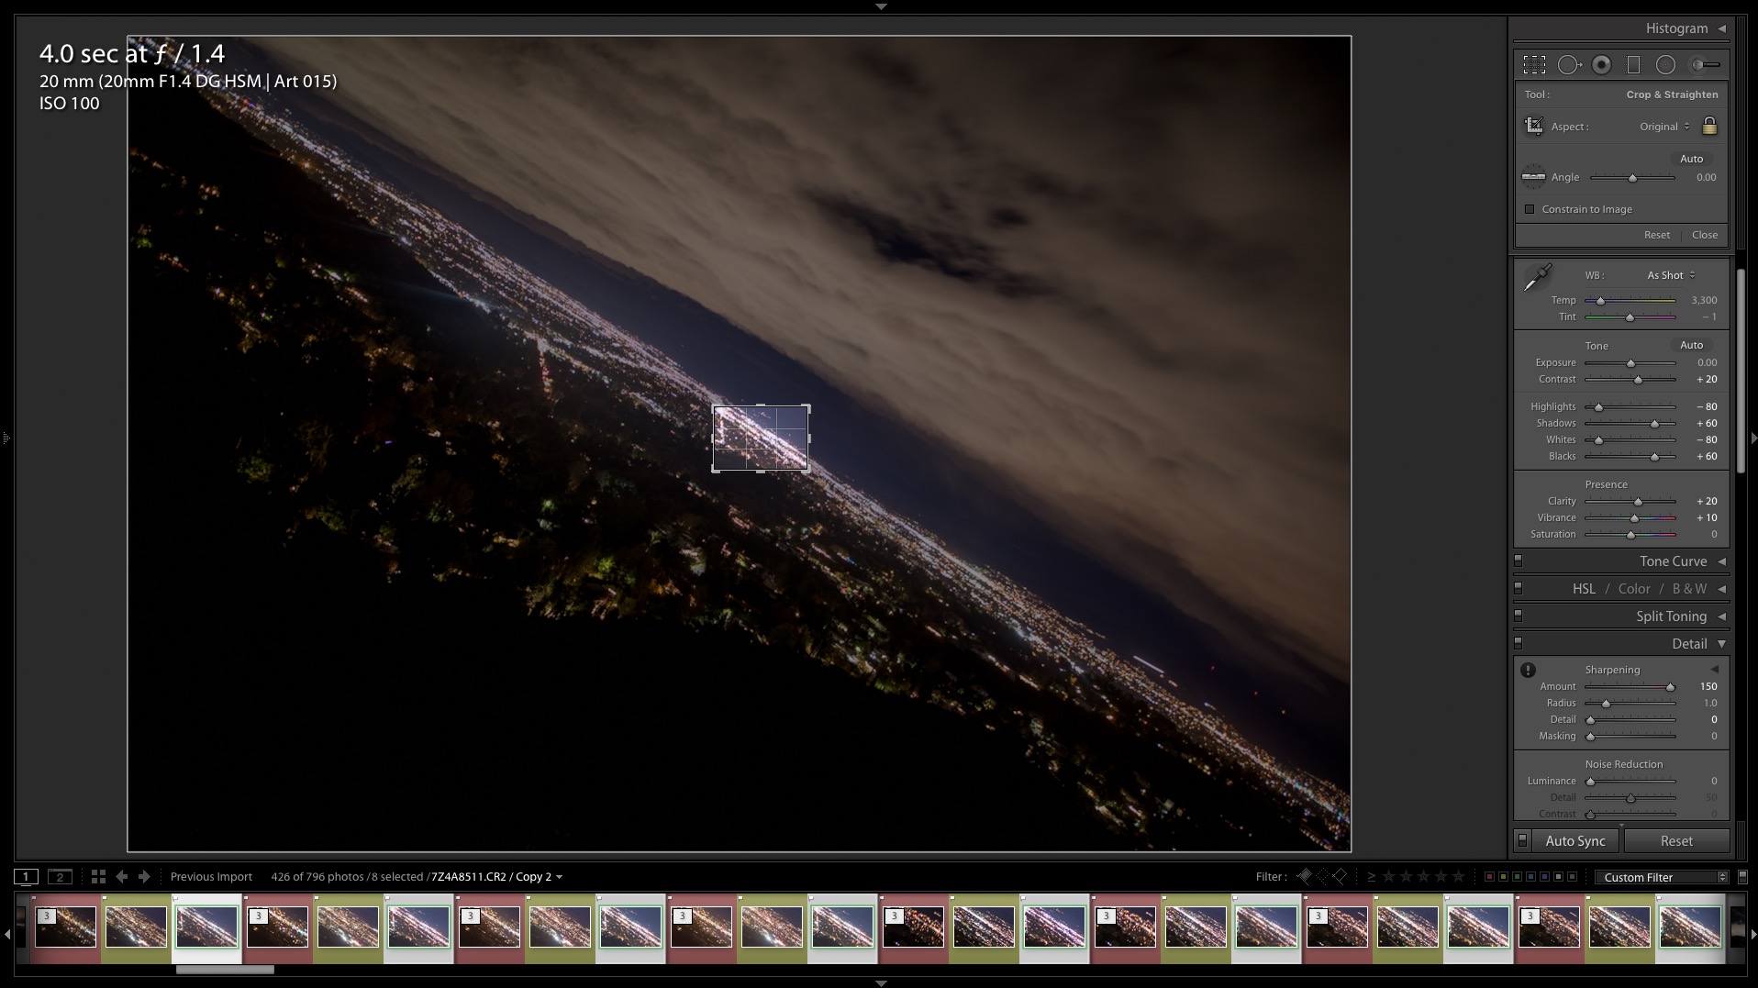Select main window display 1
Screen dimensions: 1758x988
pyautogui.click(x=26, y=877)
